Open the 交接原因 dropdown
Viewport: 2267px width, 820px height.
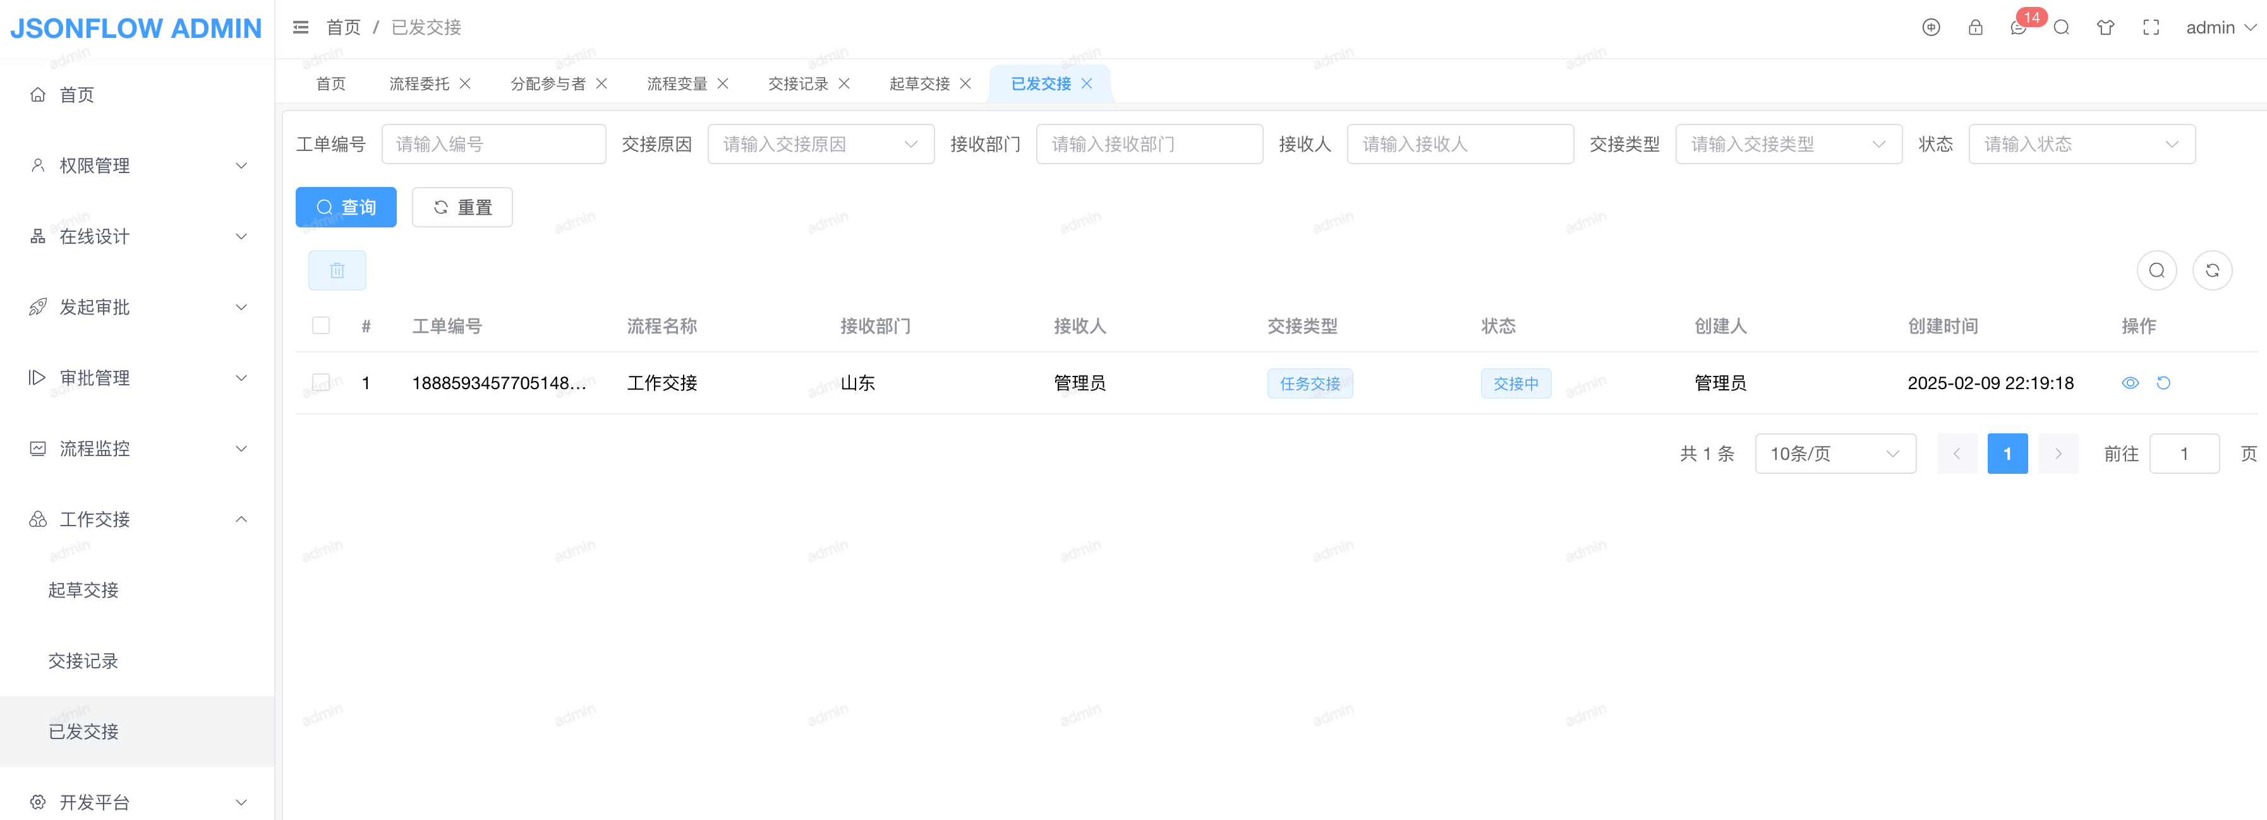click(820, 144)
